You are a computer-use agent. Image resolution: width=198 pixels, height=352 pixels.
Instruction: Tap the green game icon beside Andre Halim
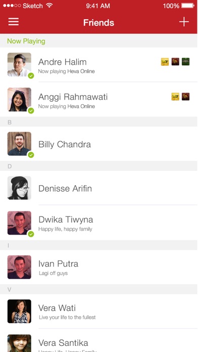(186, 62)
